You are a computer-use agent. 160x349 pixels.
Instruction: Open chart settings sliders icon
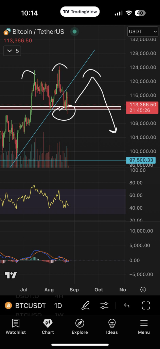pos(104,305)
